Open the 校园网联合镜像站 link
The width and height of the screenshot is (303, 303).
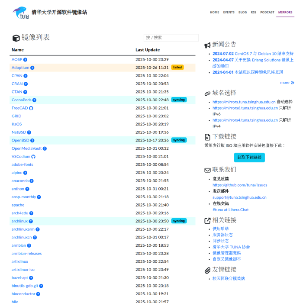pyautogui.click(x=229, y=279)
